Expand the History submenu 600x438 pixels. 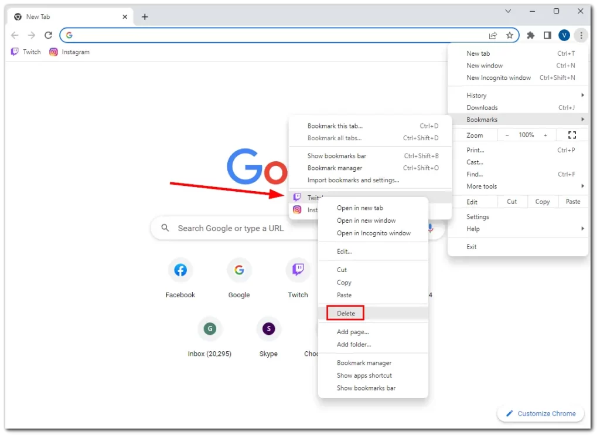pos(518,96)
